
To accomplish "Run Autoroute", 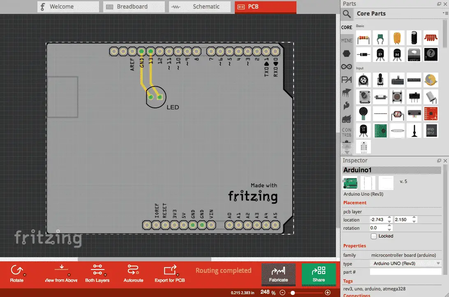I will pyautogui.click(x=134, y=274).
